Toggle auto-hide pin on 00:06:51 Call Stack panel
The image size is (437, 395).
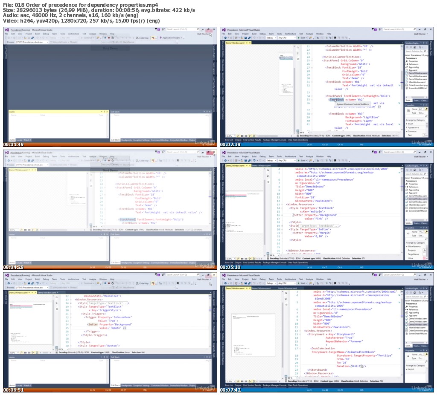coord(207,357)
